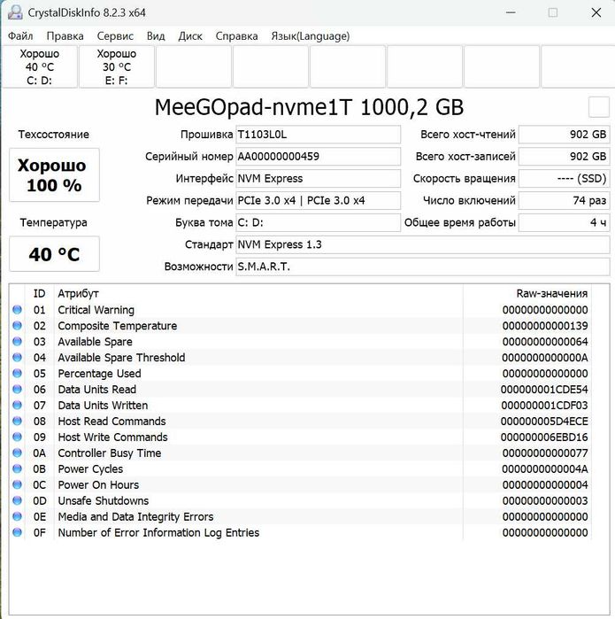Click raw value 0000000000004A
615x619 pixels.
545,469
